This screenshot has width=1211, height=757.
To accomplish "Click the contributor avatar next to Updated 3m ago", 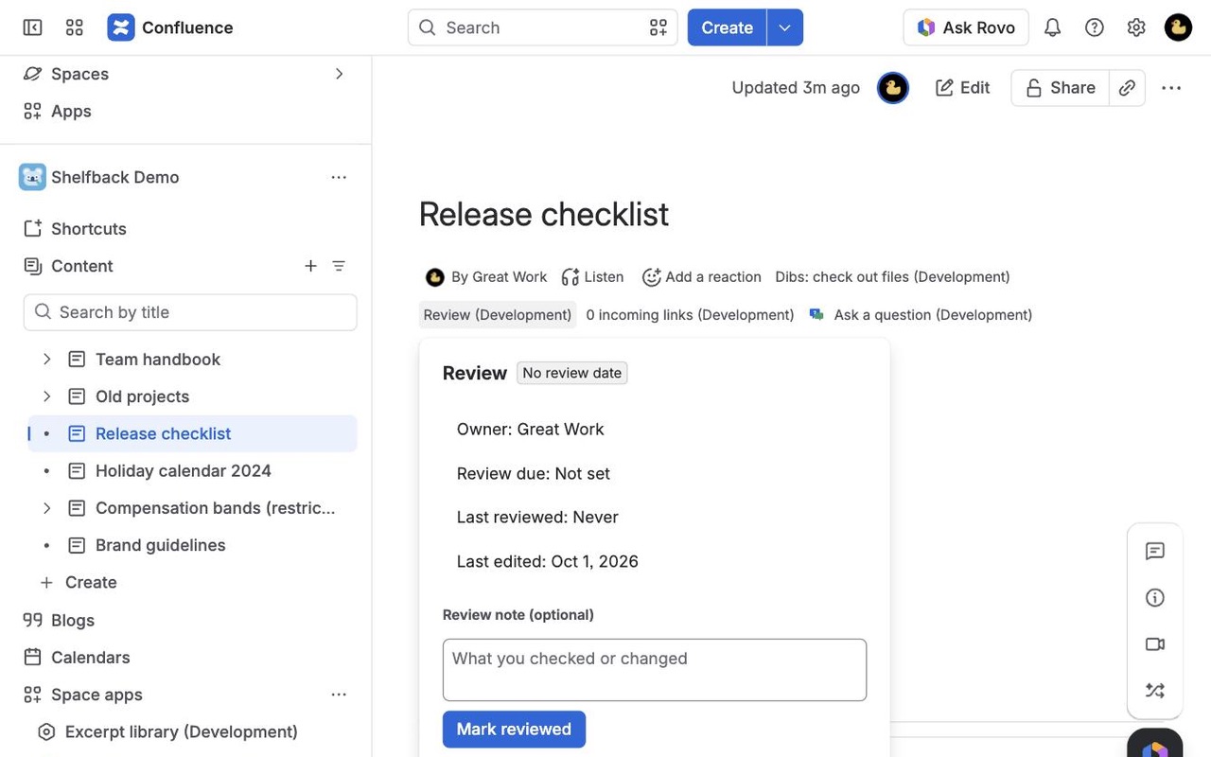I will click(x=893, y=88).
